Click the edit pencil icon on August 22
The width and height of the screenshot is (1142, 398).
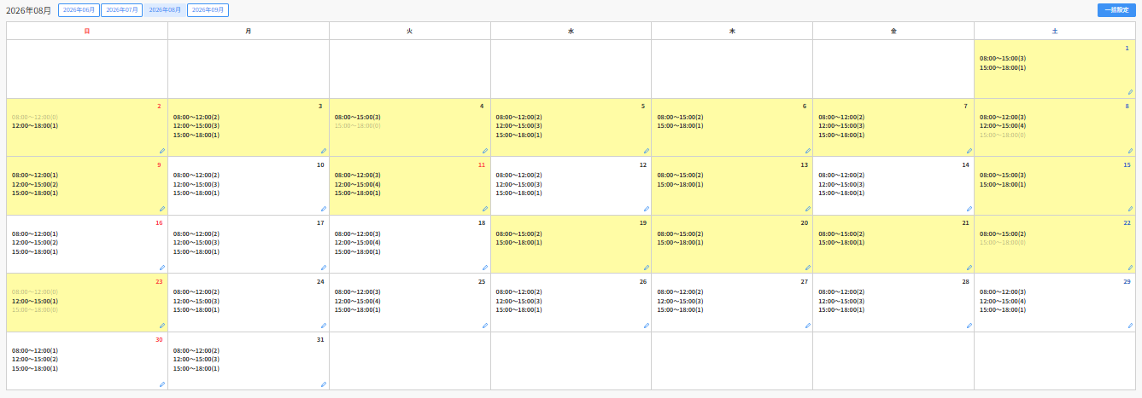(1130, 267)
